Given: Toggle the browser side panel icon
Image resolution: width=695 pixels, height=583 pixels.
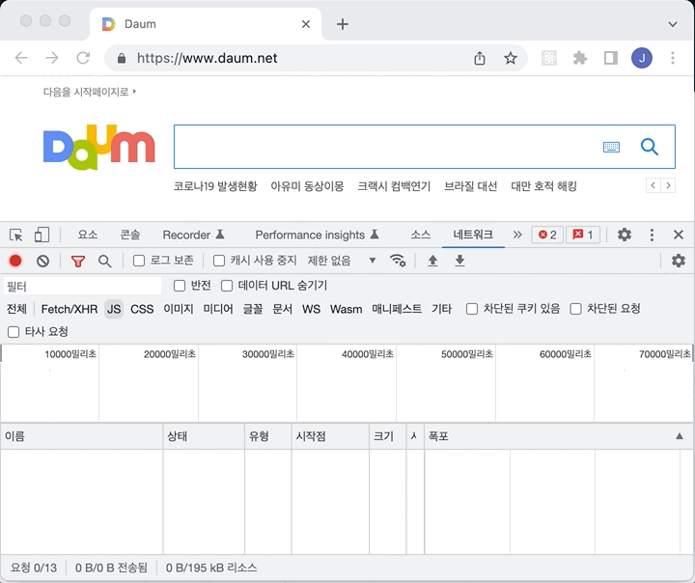Looking at the screenshot, I should 611,58.
